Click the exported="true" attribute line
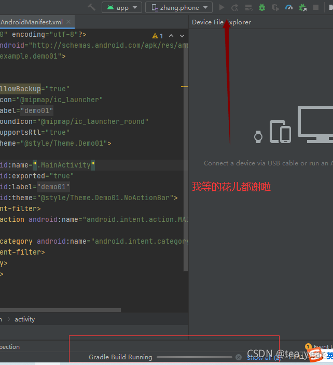The width and height of the screenshot is (333, 365). coord(37,176)
